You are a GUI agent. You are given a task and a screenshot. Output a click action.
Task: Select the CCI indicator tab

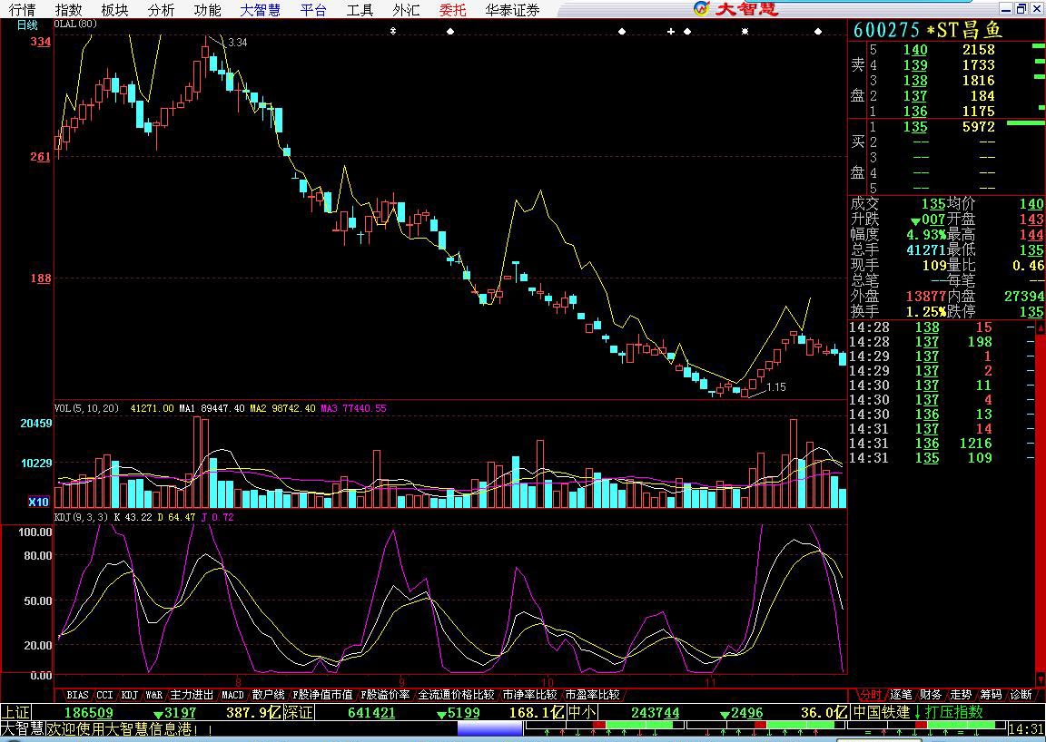pyautogui.click(x=104, y=695)
